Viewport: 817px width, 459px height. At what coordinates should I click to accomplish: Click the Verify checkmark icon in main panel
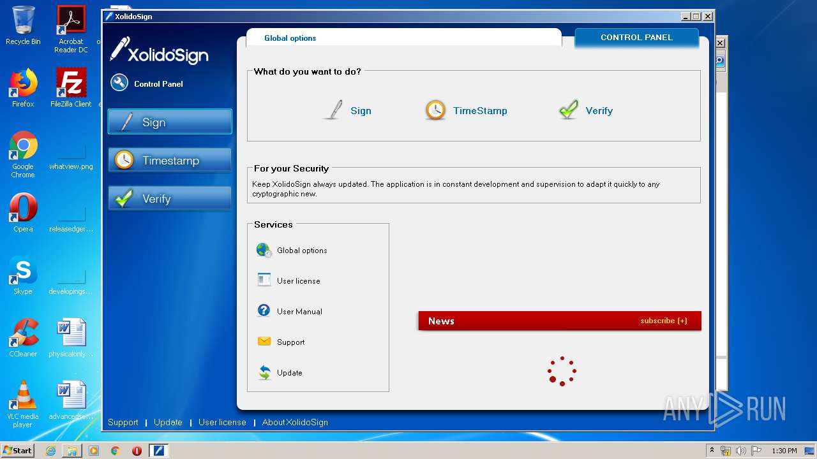pyautogui.click(x=568, y=110)
